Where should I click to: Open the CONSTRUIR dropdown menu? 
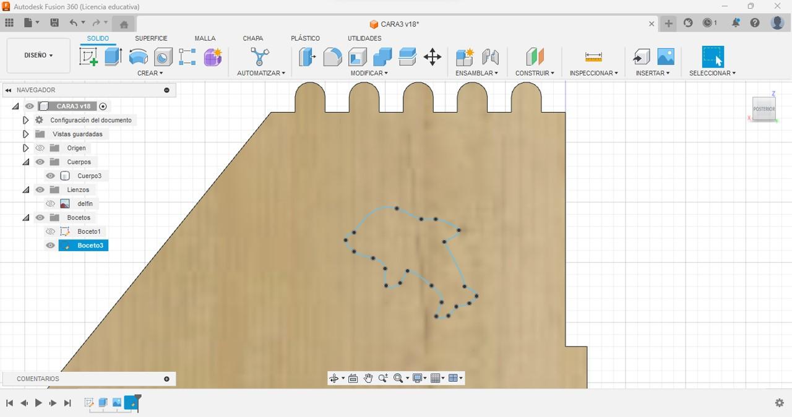point(535,73)
